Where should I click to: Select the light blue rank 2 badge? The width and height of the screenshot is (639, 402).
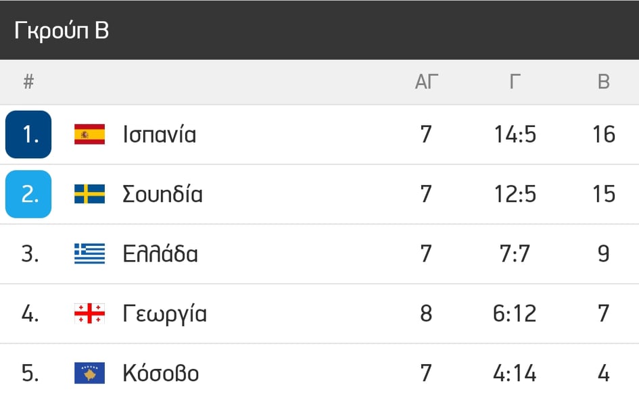tap(28, 194)
